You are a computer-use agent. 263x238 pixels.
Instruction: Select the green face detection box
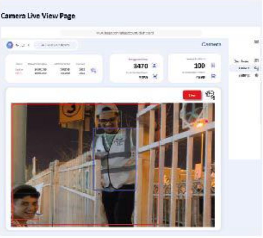point(108,123)
